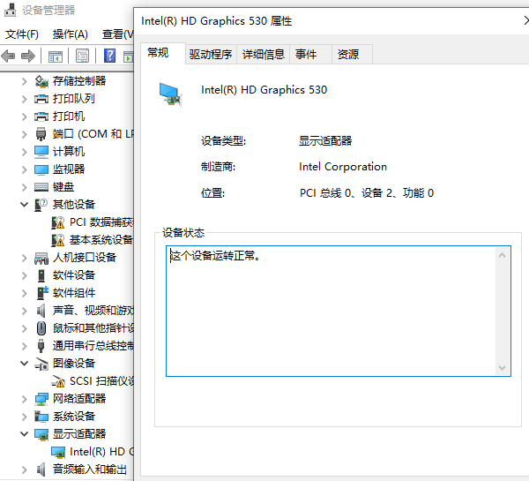Collapse the 显示适配器 tree node
This screenshot has width=529, height=481.
click(25, 433)
